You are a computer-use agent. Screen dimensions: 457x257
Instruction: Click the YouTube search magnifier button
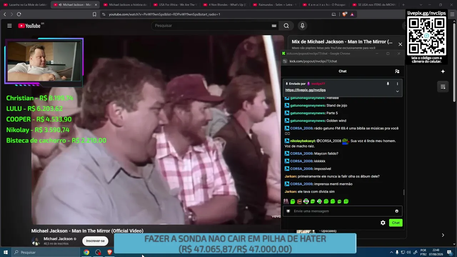click(x=286, y=26)
